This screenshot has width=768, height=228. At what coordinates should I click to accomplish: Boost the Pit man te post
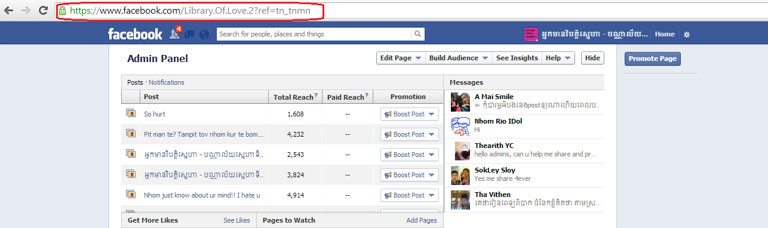pos(410,134)
